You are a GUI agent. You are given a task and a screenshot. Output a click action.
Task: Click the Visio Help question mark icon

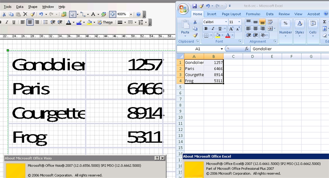coord(138,14)
